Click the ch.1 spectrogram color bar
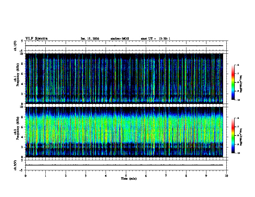Image resolution: width=255 pixels, height=197 pixels. (233, 82)
